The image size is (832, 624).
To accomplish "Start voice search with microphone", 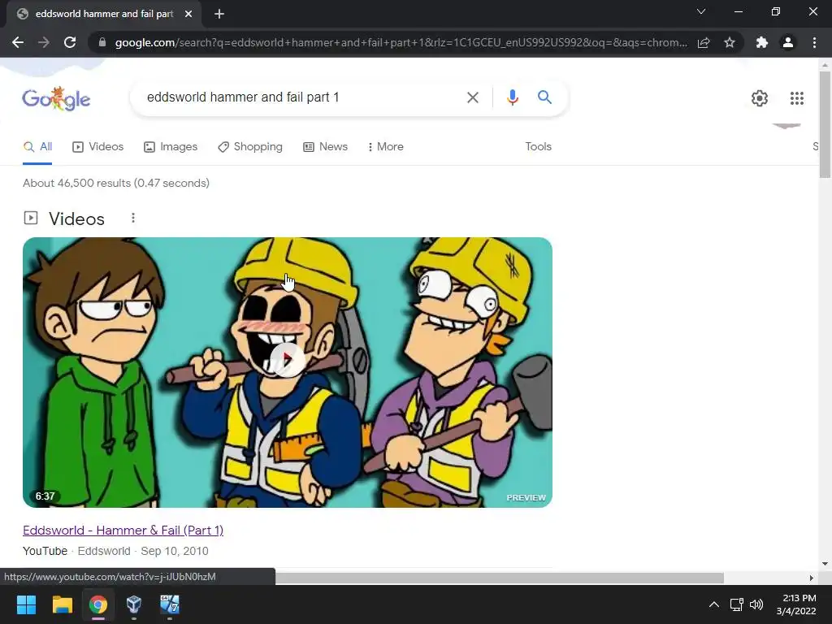I will tap(512, 97).
